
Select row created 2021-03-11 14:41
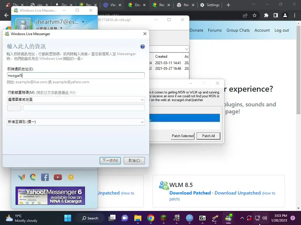point(169,63)
